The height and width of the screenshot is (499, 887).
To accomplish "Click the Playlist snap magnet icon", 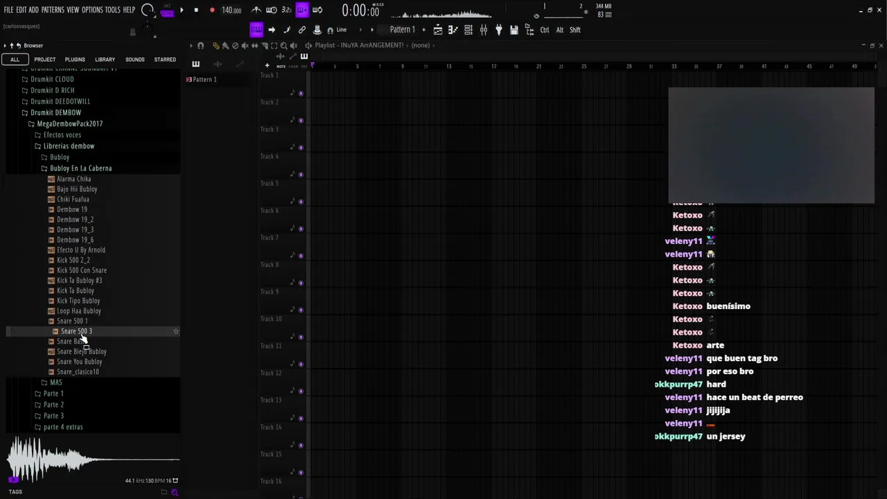I will click(x=200, y=45).
